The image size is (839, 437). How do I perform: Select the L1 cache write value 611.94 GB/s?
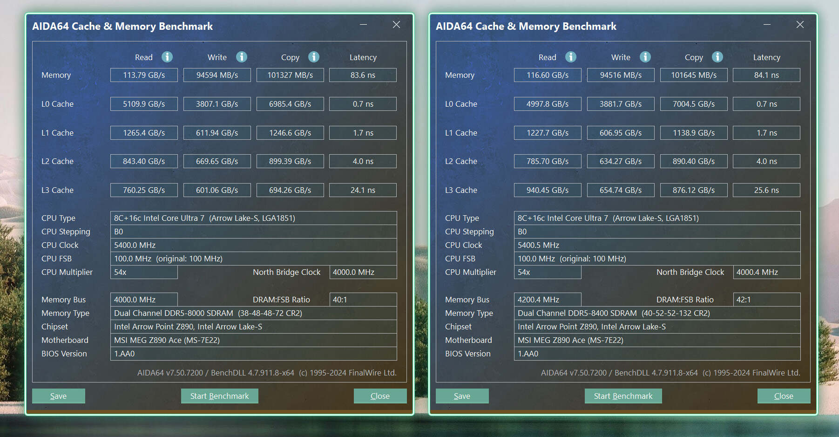tap(217, 133)
